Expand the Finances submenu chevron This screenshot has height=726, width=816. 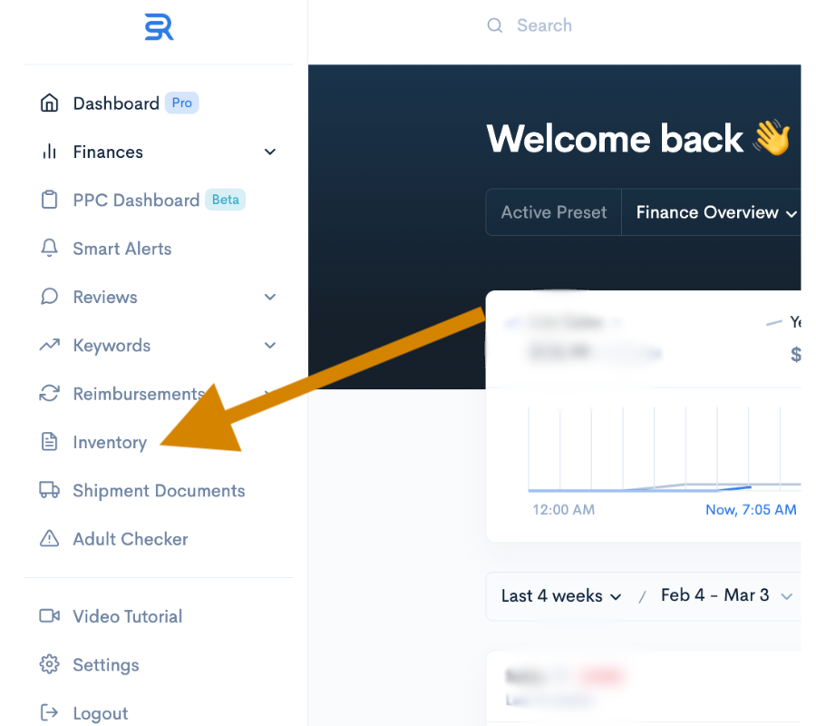[269, 152]
